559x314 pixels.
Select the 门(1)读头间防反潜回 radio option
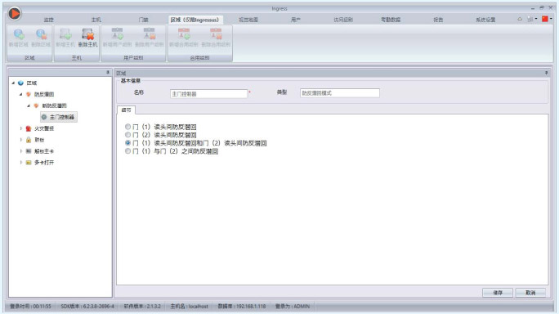tap(127, 127)
